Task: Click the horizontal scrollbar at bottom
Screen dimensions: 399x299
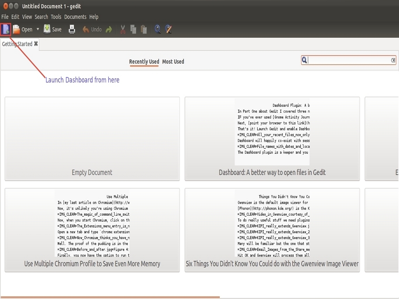Action: (110, 297)
